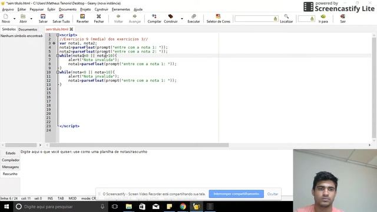Open the Documento menu
This screenshot has width=377, height=212.
[x=68, y=9]
